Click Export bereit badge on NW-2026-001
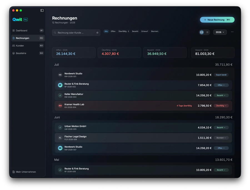The image size is (250, 190). (x=221, y=75)
